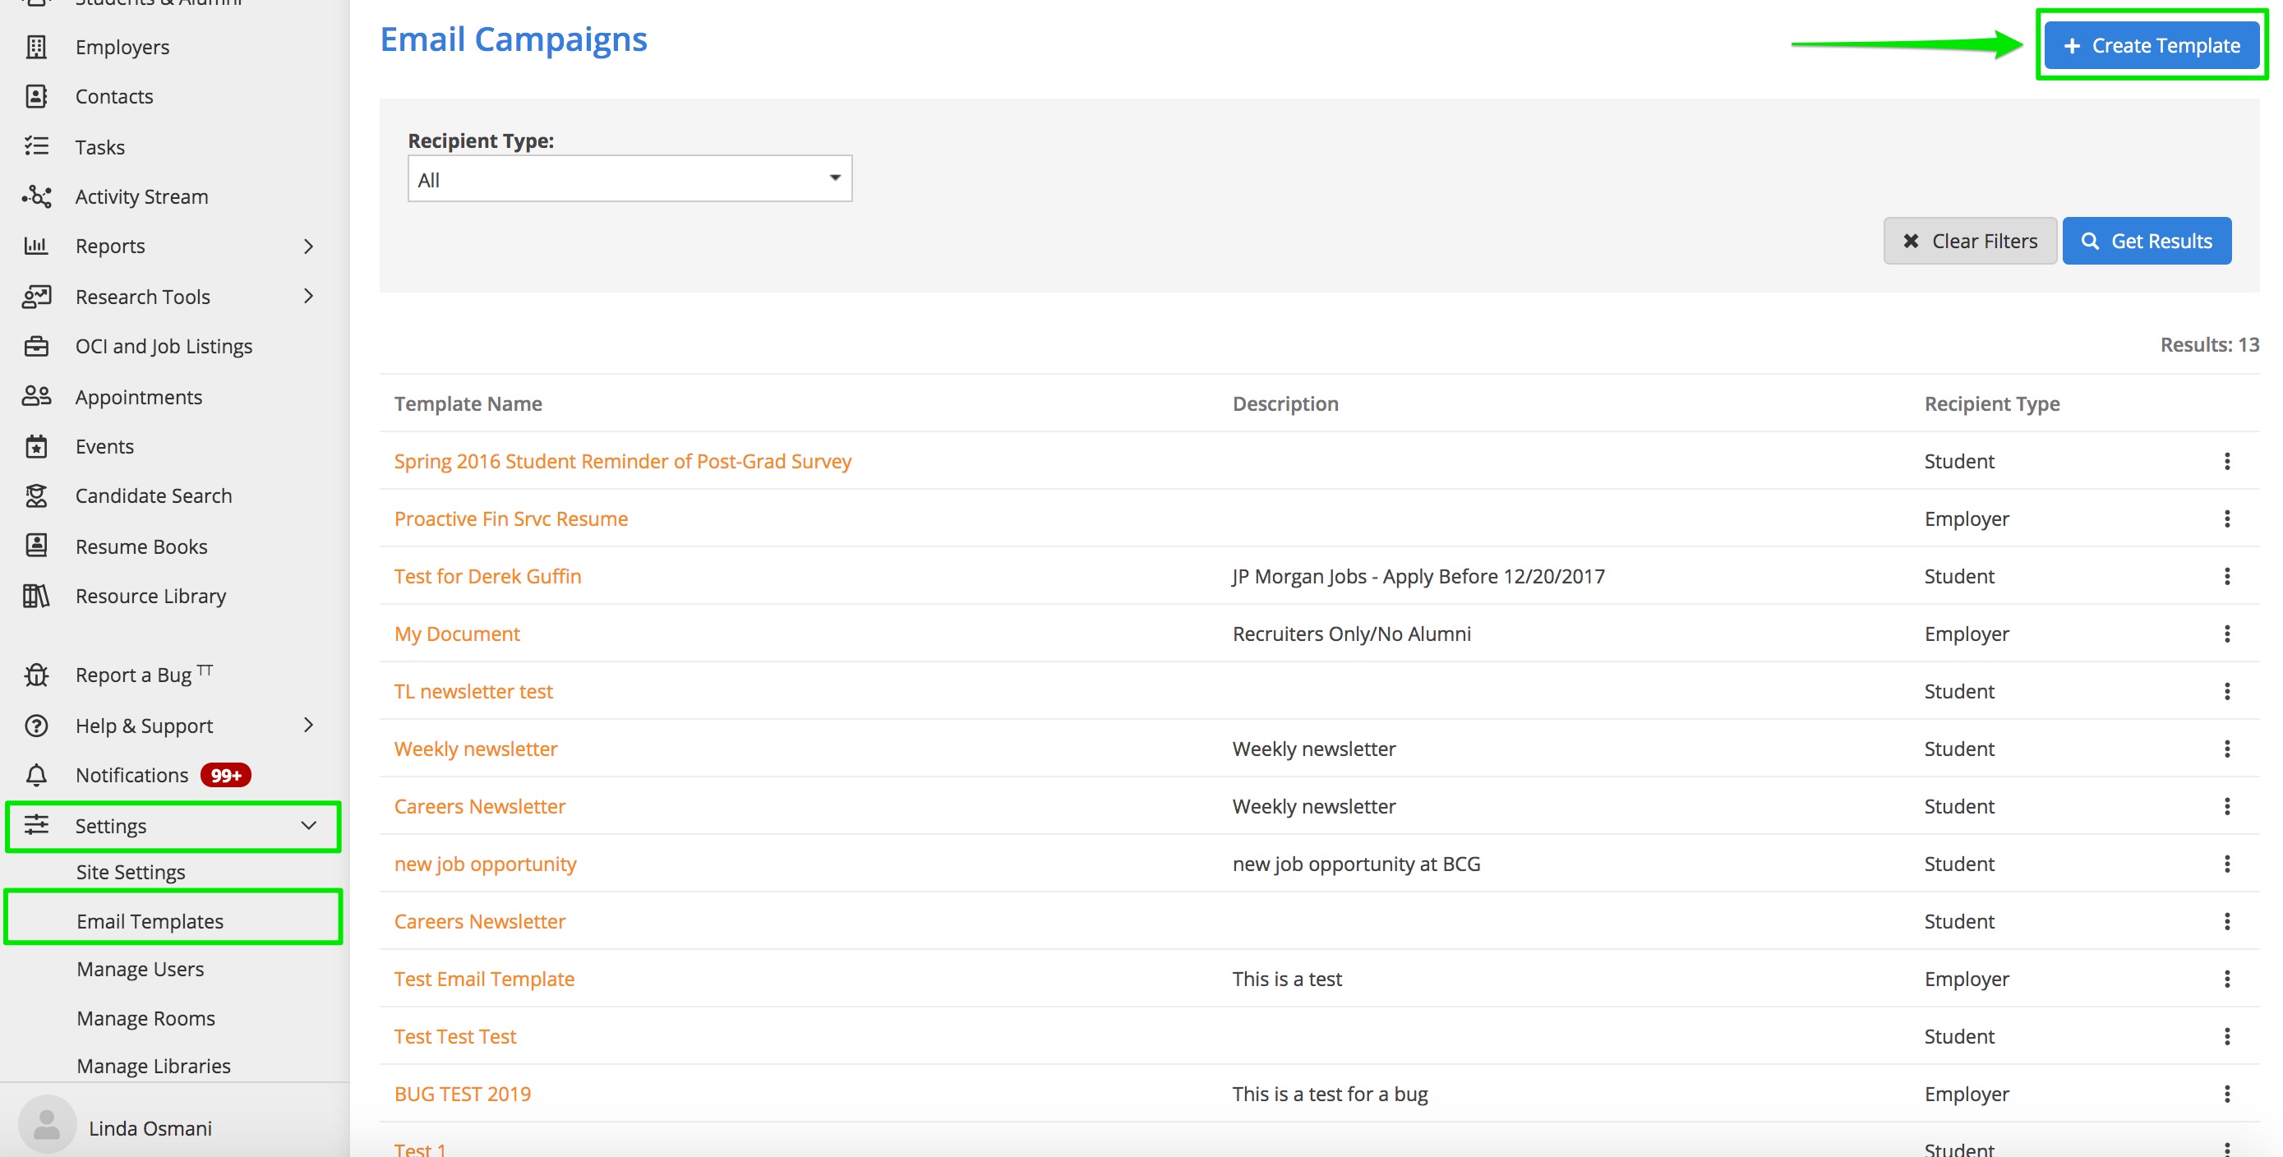This screenshot has width=2283, height=1157.
Task: Click the Tasks checklist icon
Action: pyautogui.click(x=36, y=146)
